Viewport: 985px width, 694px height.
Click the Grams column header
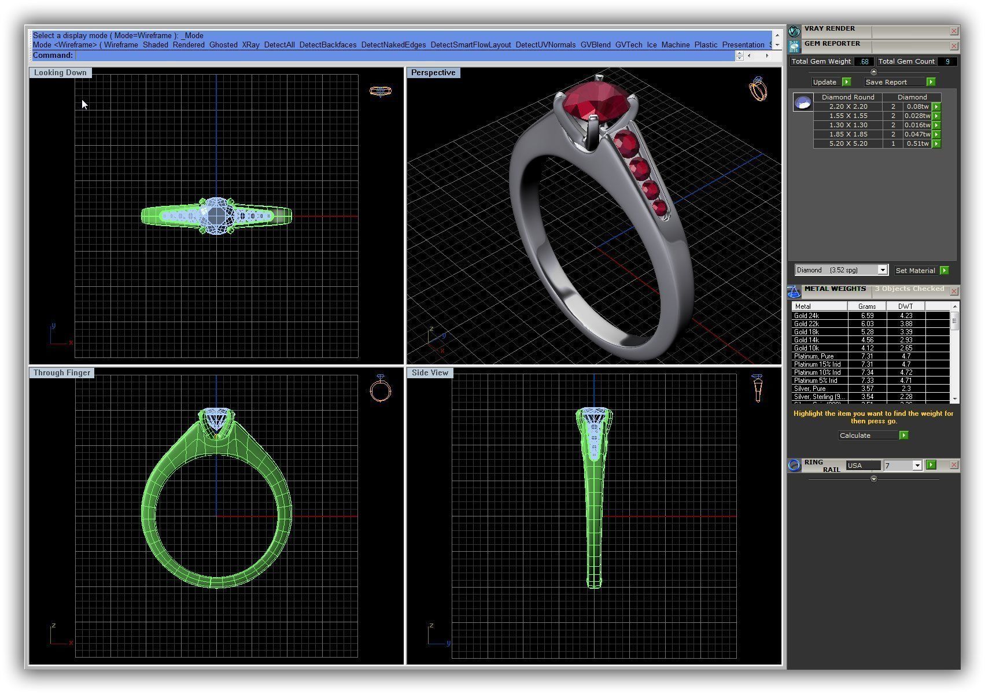coord(867,307)
